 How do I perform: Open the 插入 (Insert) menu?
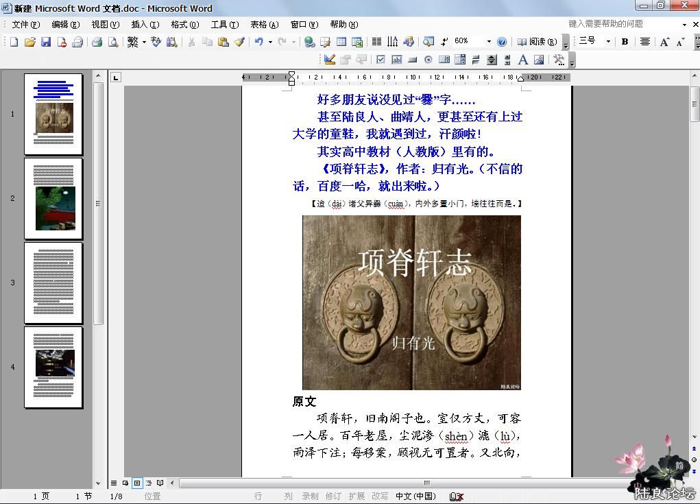[x=145, y=25]
